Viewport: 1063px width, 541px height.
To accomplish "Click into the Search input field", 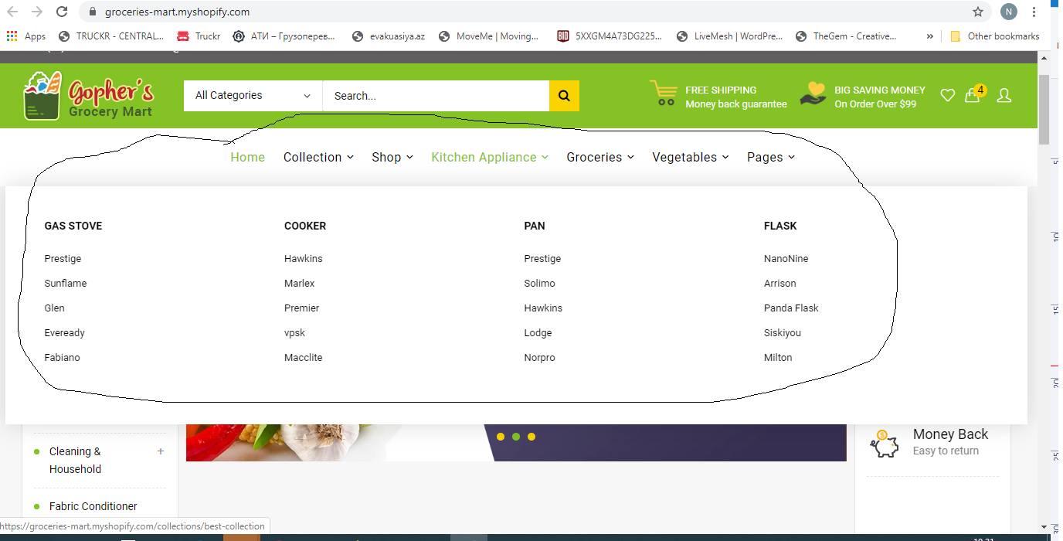I will 436,96.
